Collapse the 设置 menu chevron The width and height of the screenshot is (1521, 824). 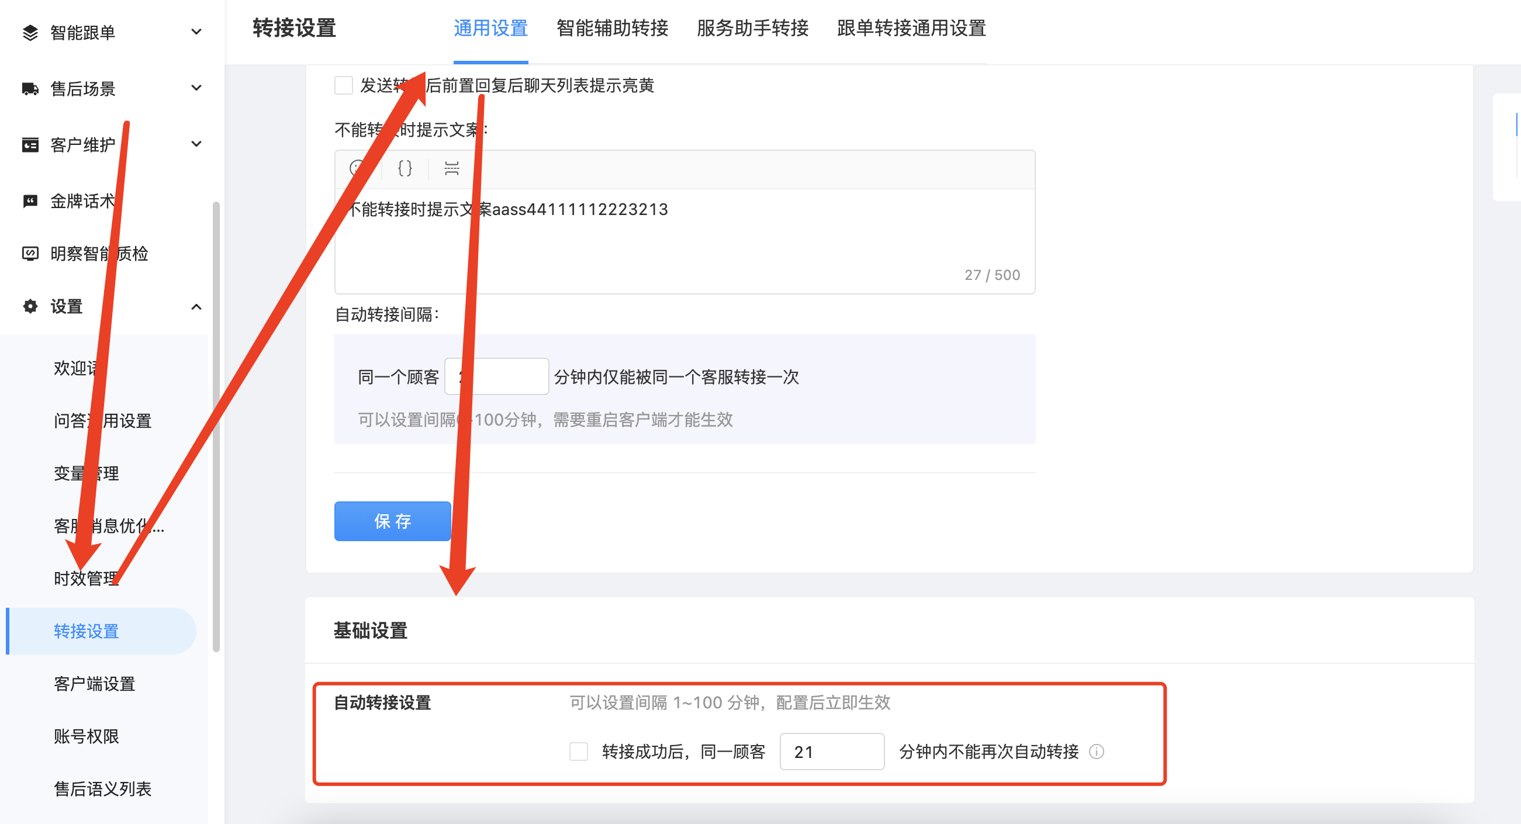click(196, 306)
